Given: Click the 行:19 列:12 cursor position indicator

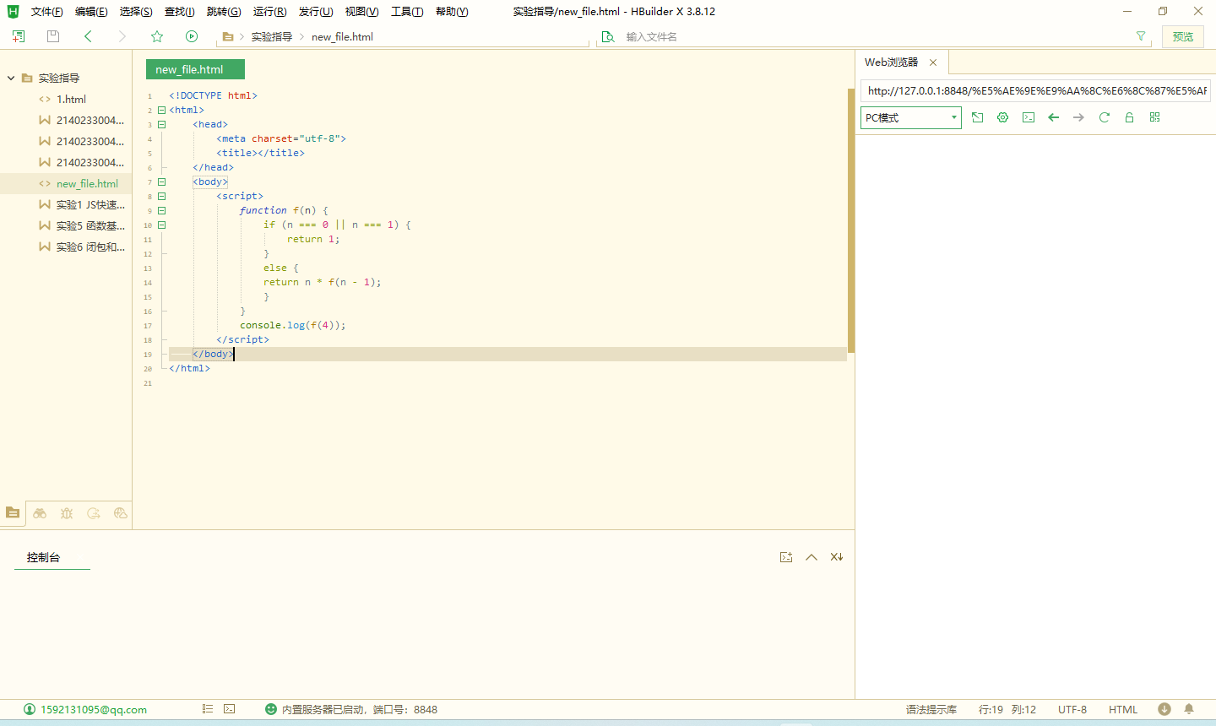Looking at the screenshot, I should pos(1007,709).
